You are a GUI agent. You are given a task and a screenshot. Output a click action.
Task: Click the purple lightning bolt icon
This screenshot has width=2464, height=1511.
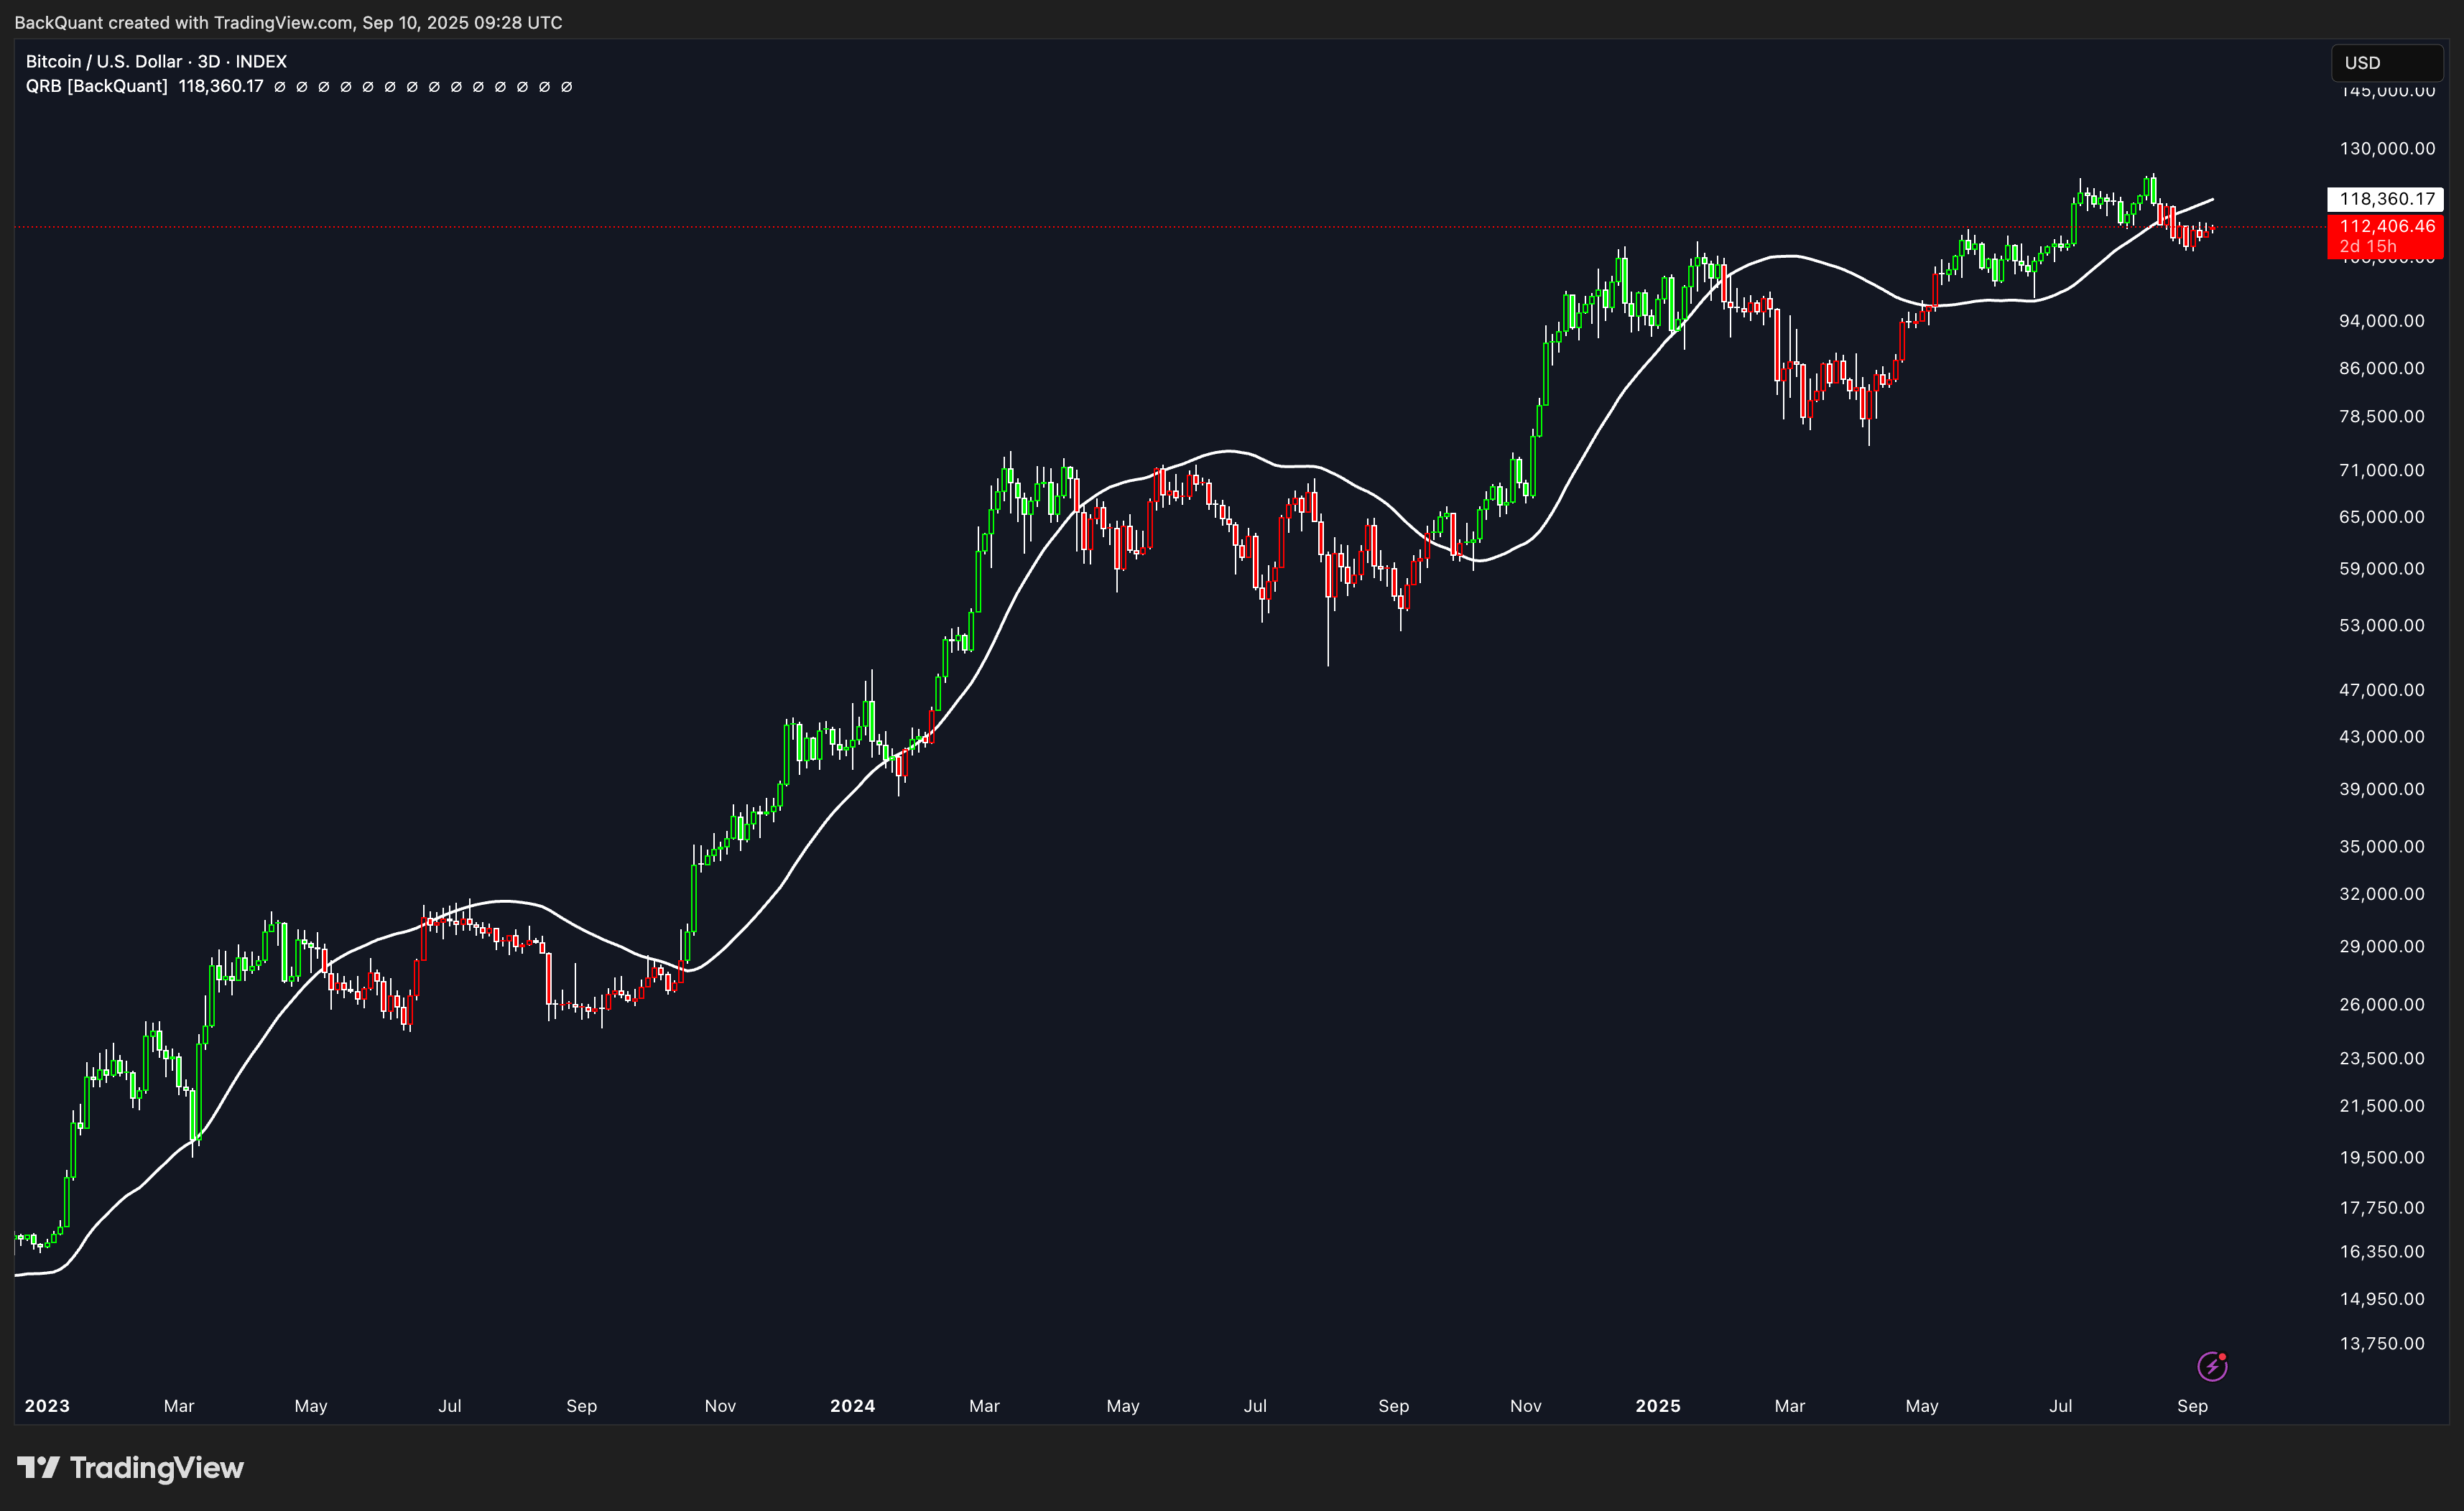click(2212, 1366)
